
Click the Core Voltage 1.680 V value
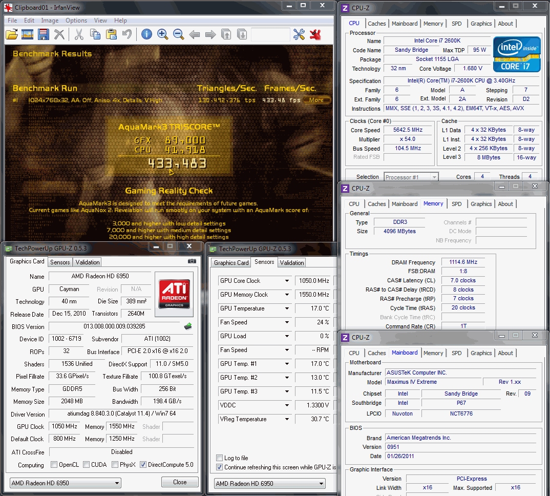point(473,69)
